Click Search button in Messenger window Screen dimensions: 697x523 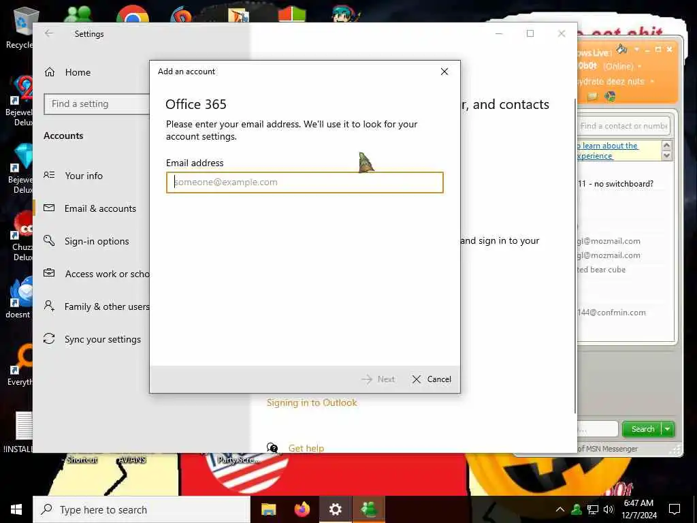click(x=643, y=429)
